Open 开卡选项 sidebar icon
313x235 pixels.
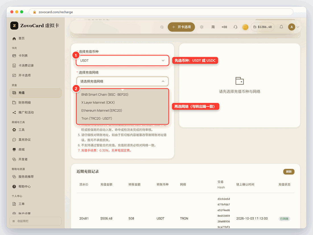[14, 75]
